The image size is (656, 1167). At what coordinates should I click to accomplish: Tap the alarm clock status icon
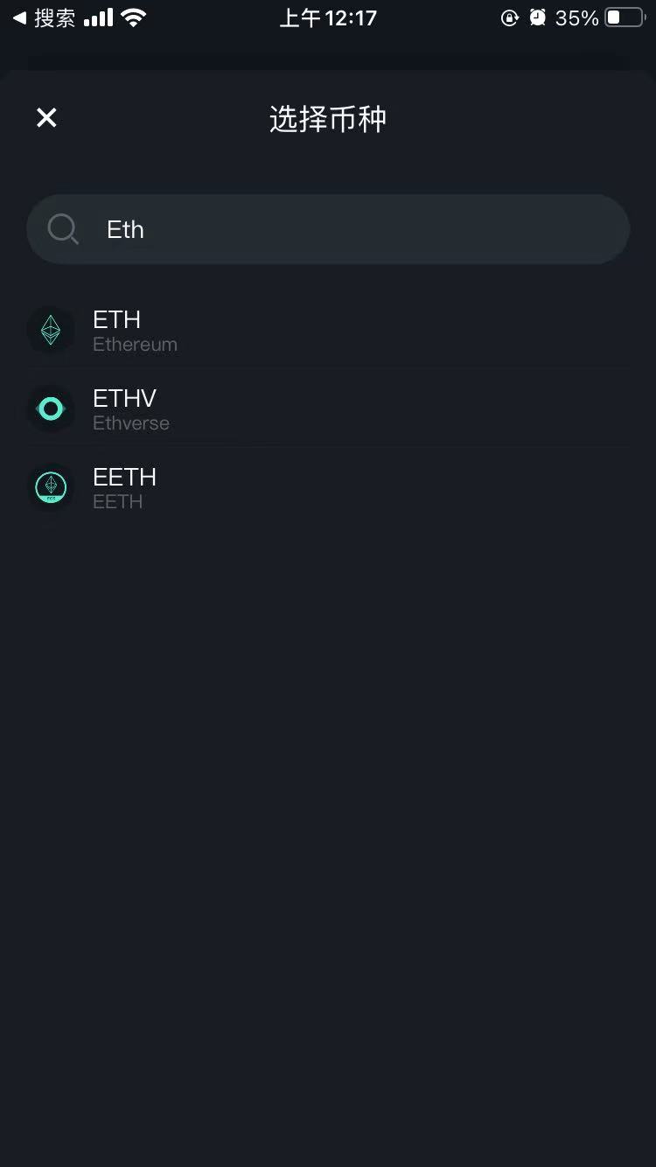(538, 17)
